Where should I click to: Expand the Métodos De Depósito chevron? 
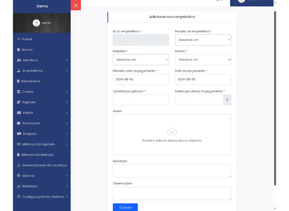pyautogui.click(x=66, y=144)
